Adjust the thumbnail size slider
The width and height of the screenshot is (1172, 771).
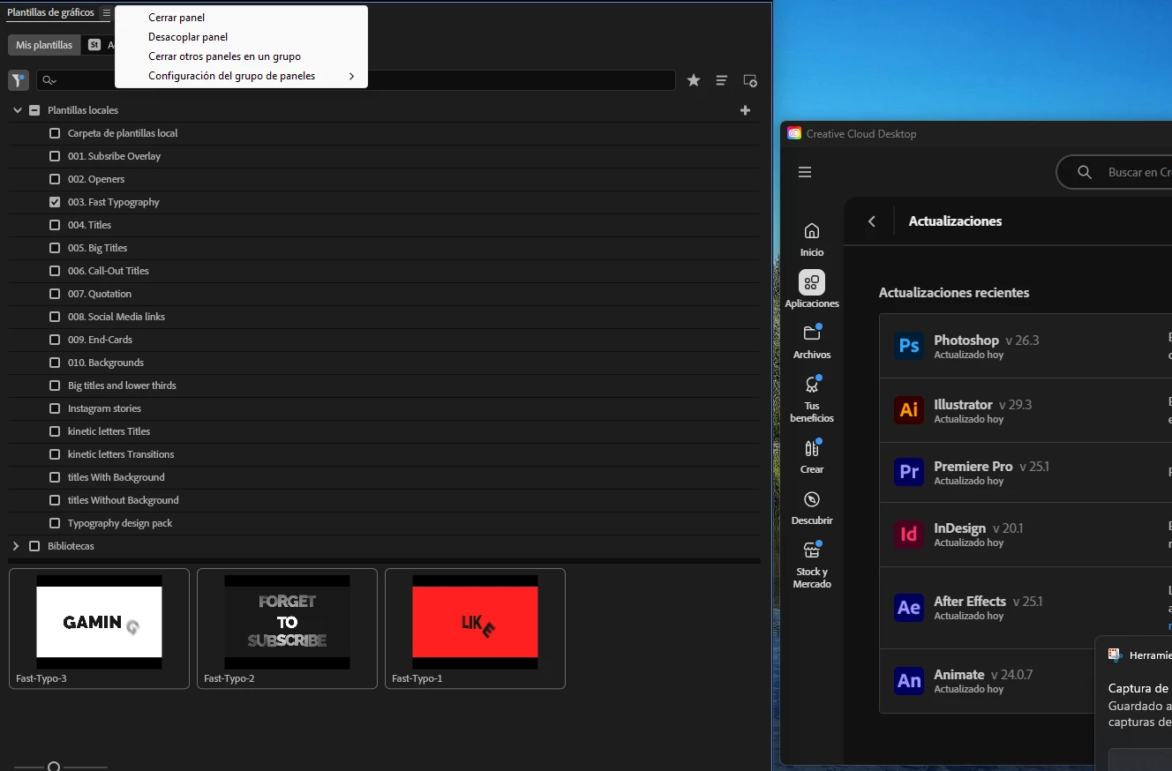[54, 767]
